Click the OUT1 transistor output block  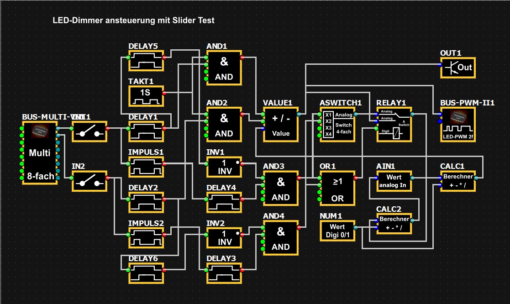[x=457, y=68]
